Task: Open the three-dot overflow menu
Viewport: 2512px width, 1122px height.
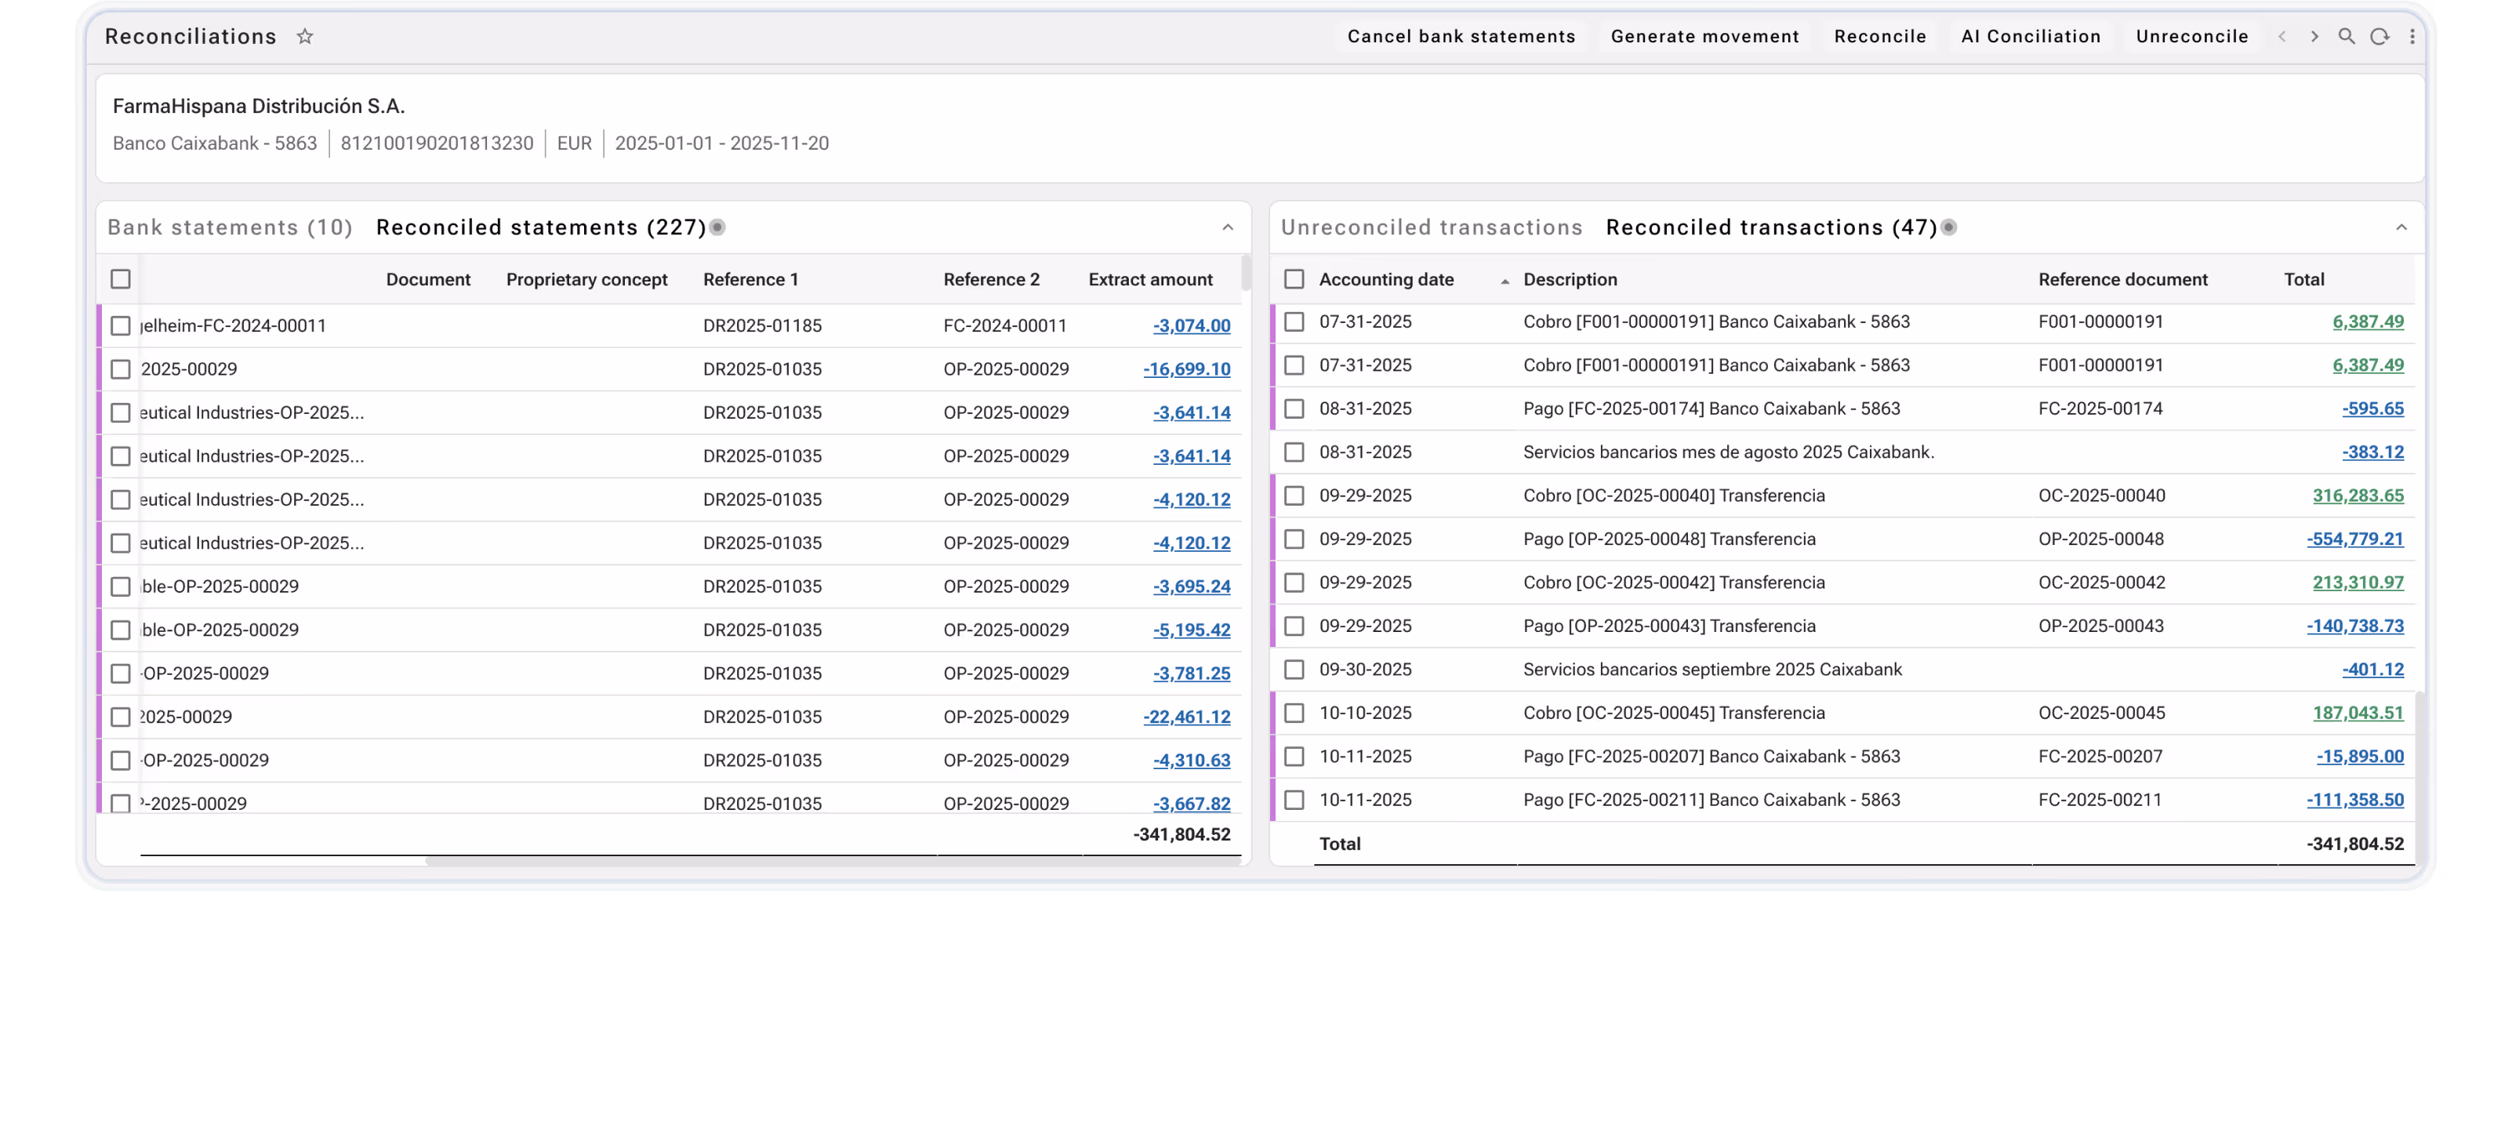Action: (2412, 36)
